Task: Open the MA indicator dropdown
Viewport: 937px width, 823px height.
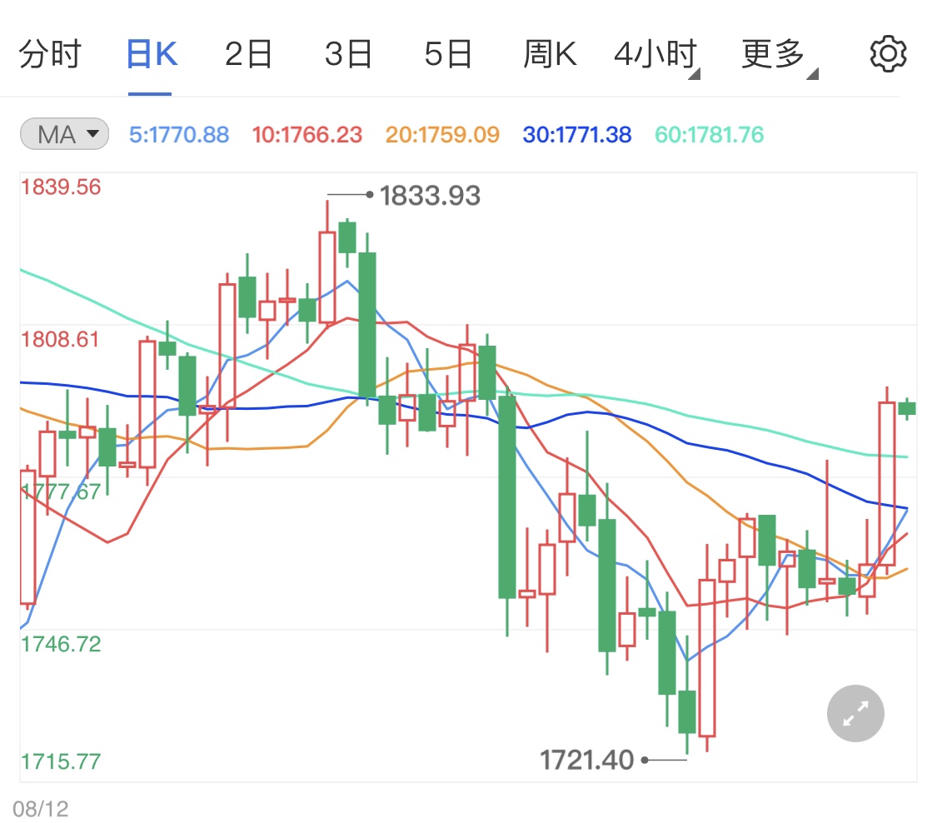Action: click(x=64, y=134)
